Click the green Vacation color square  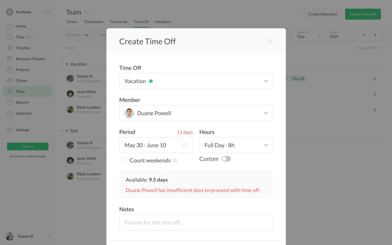pos(151,81)
